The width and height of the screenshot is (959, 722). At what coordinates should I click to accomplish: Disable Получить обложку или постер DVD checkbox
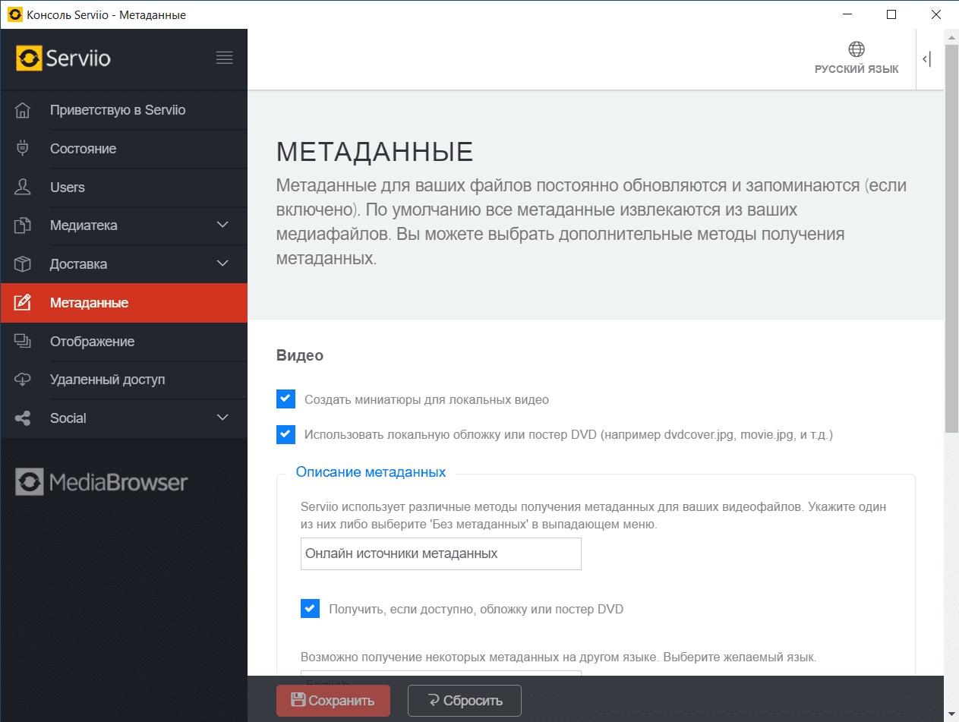click(x=311, y=608)
